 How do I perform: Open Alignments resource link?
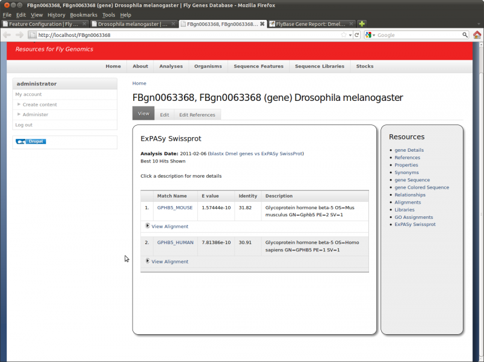[407, 202]
